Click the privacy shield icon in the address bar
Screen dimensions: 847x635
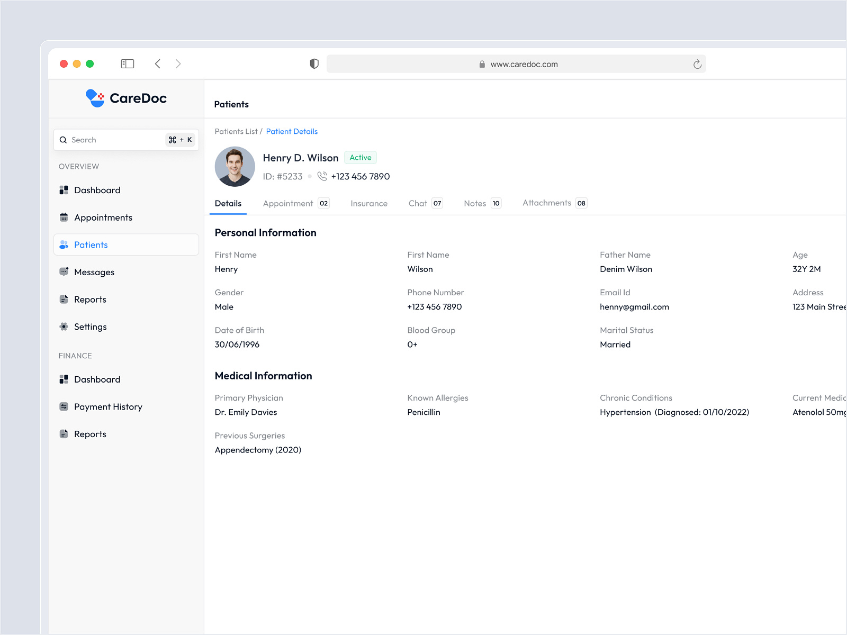point(314,63)
